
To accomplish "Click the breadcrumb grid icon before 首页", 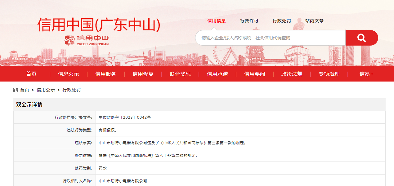I will click(16, 90).
